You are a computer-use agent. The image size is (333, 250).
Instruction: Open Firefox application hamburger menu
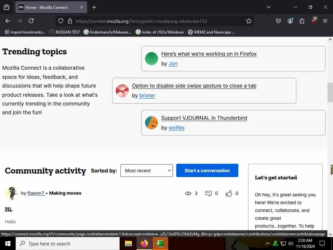pos(325,21)
